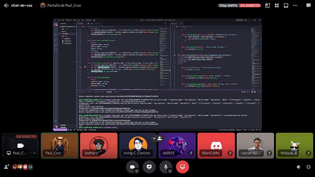This screenshot has width=315, height=177.
Task: Select the Paul_Cruz participant tile
Action: tap(60, 146)
